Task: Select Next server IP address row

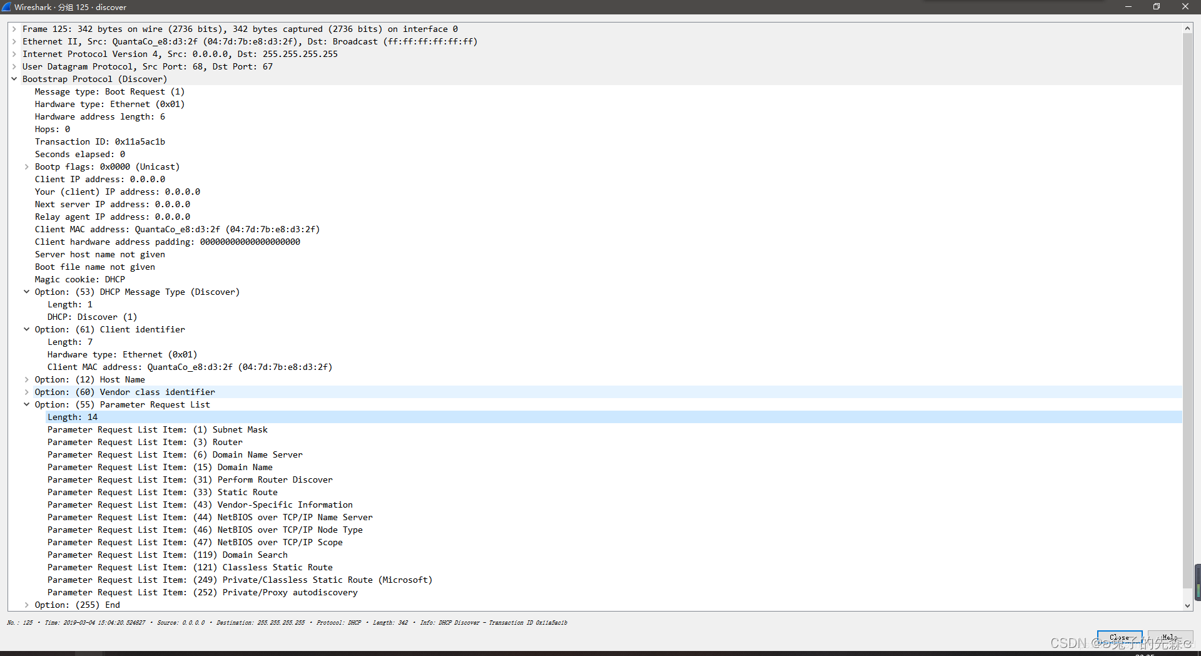Action: point(113,204)
